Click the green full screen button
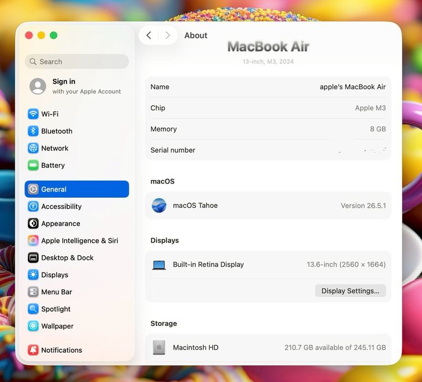 [53, 35]
